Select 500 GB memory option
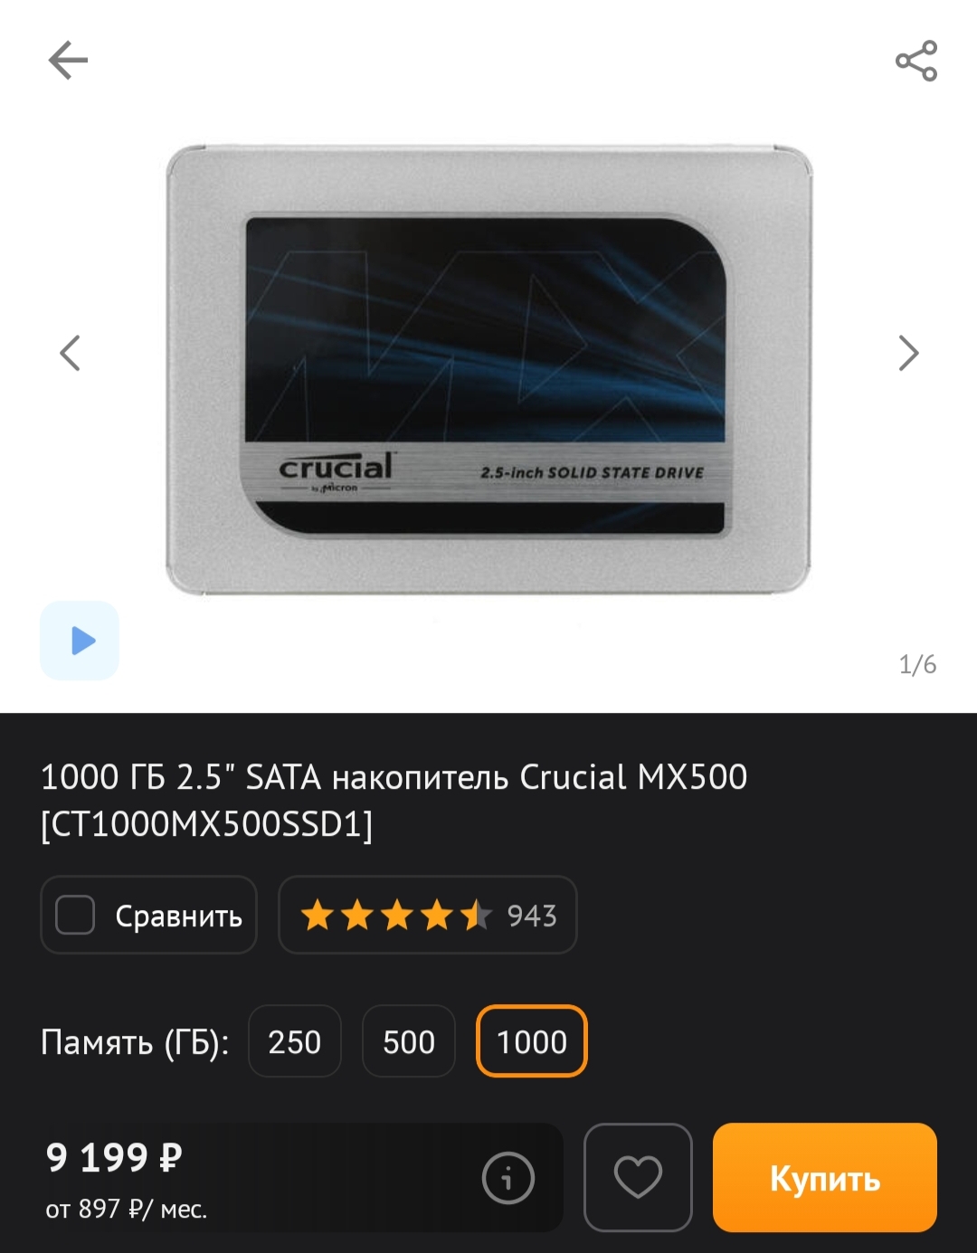The width and height of the screenshot is (977, 1253). pos(409,1041)
